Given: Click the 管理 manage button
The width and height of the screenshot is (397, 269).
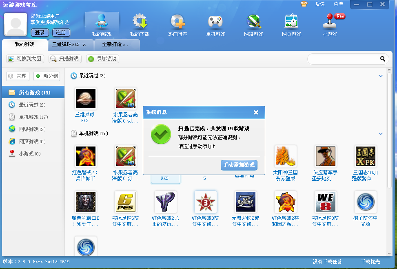Looking at the screenshot, I should 18,76.
